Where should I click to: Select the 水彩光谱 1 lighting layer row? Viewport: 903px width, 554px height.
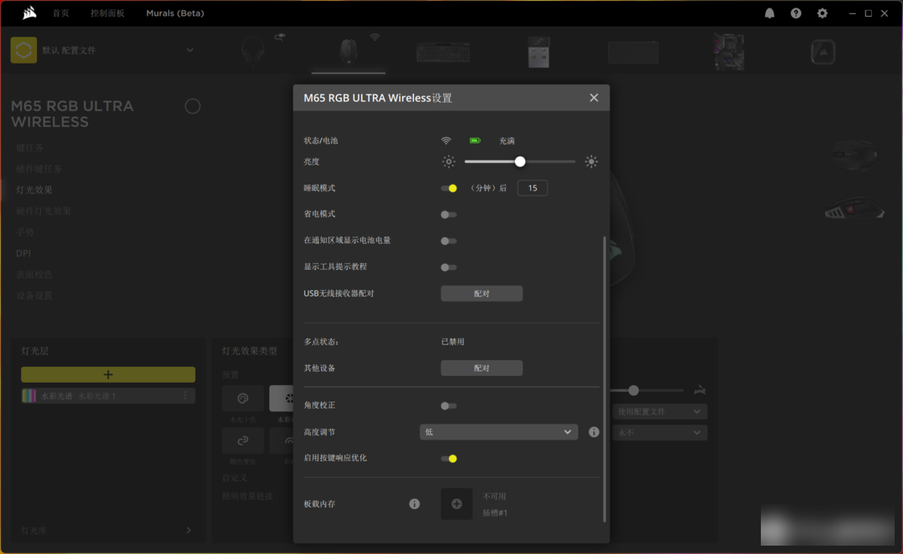(108, 396)
